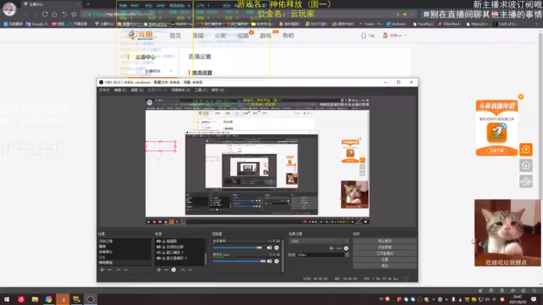Mute 麦克风/Aux speaker in mixer
543x305 pixels.
tap(269, 261)
